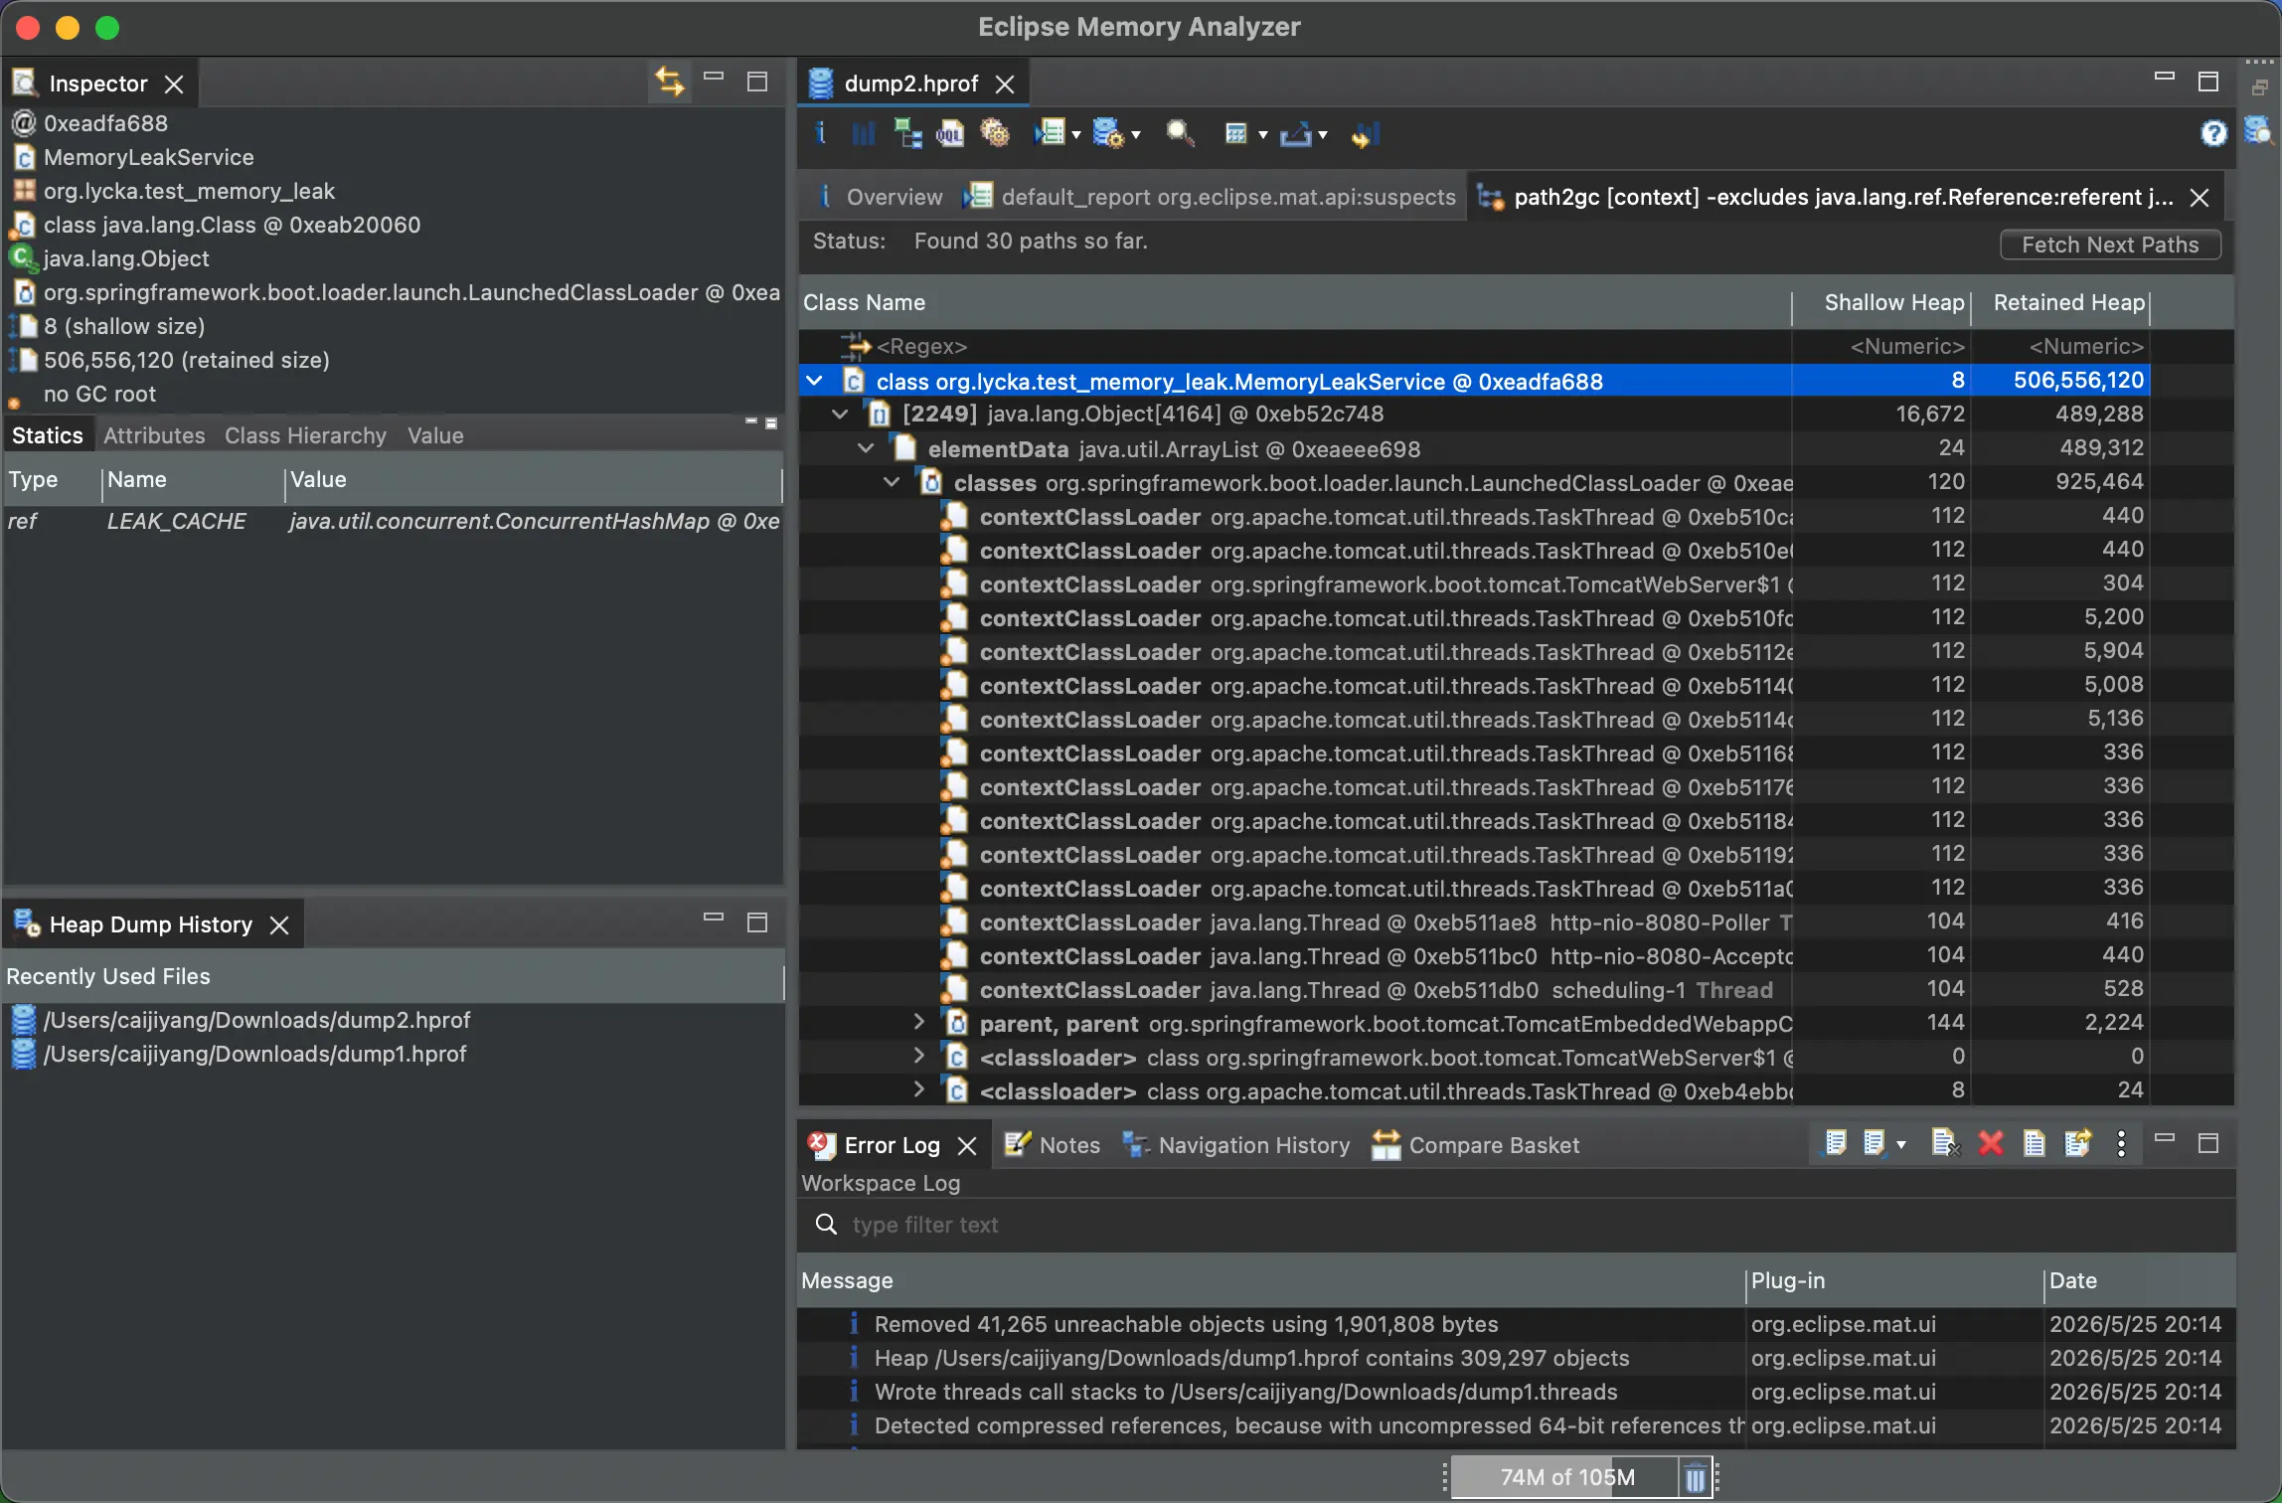Image resolution: width=2282 pixels, height=1503 pixels.
Task: Toggle Inspector link with selection arrows
Action: pos(669,82)
